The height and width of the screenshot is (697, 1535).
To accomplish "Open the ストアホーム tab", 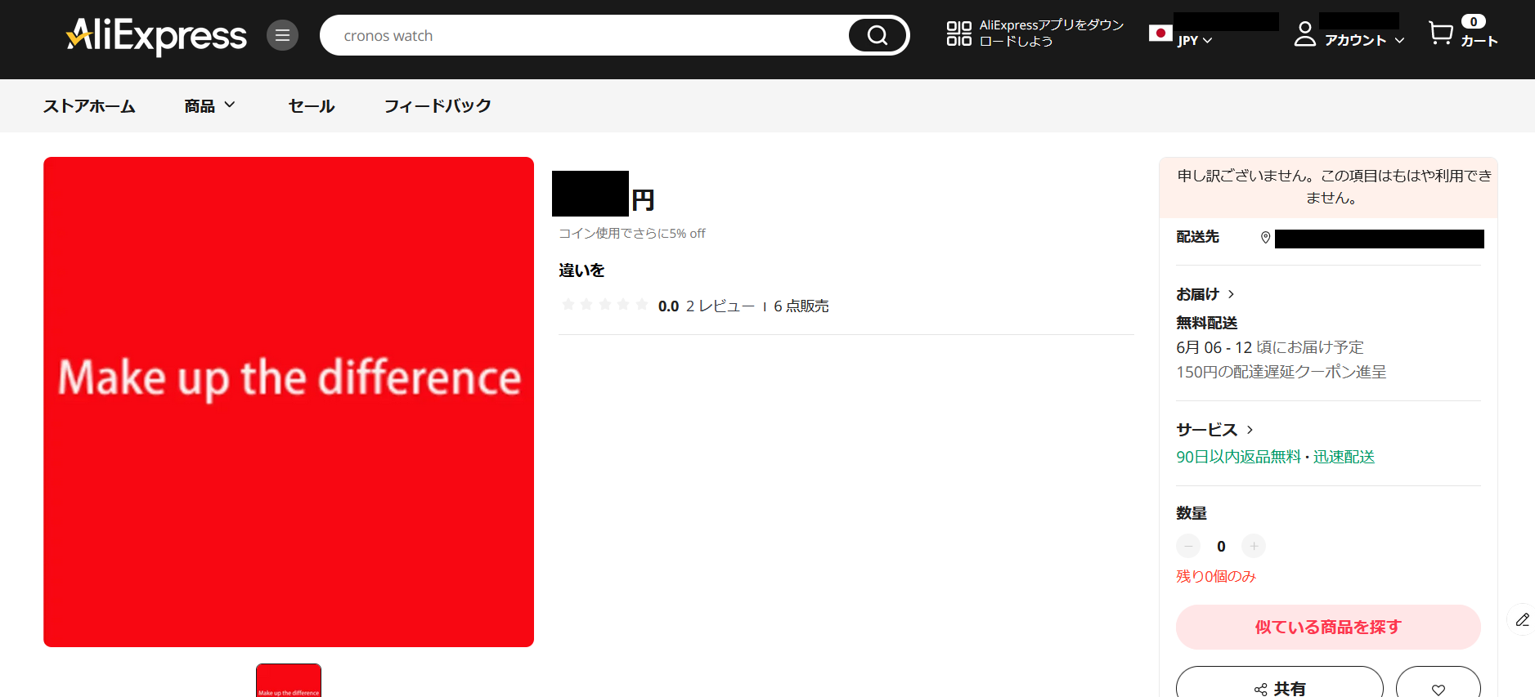I will click(x=89, y=105).
